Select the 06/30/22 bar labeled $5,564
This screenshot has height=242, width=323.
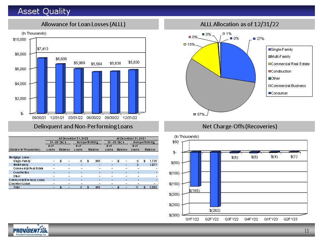96,92
